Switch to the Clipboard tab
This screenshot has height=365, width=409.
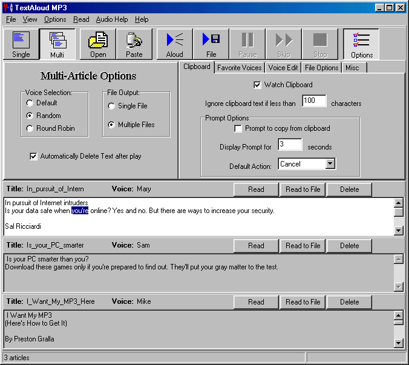tap(197, 67)
